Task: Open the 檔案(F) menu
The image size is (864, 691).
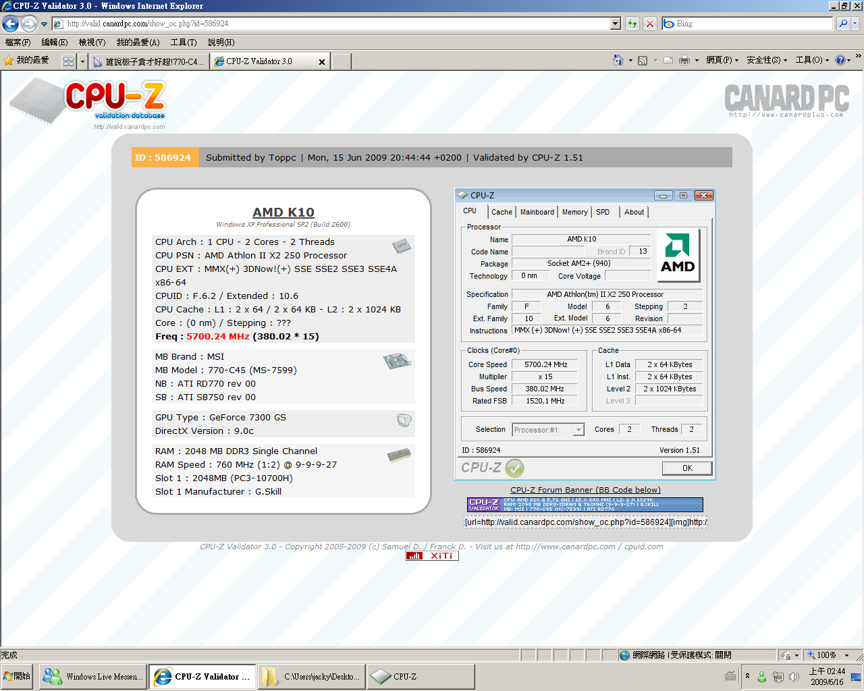Action: (18, 43)
